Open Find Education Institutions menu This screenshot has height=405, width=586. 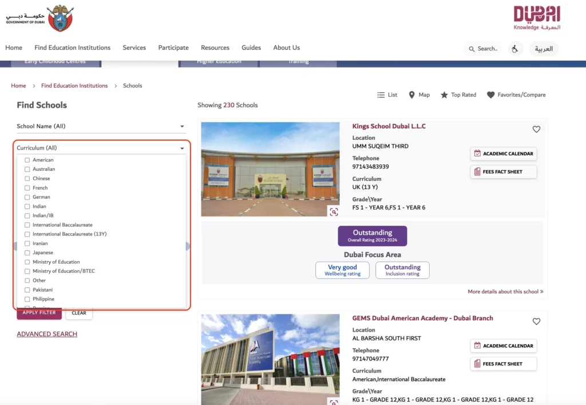pos(73,48)
